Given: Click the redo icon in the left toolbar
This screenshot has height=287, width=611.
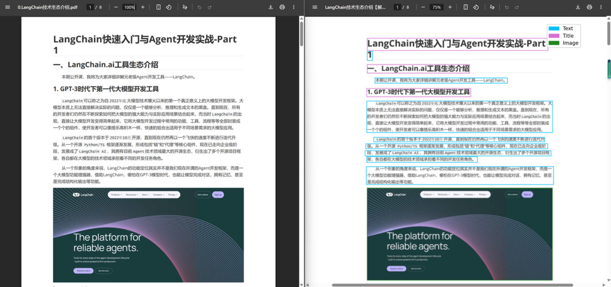Looking at the screenshot, I should tap(211, 7).
